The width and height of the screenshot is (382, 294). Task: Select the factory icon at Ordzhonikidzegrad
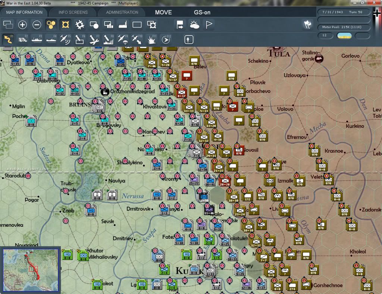[104, 92]
